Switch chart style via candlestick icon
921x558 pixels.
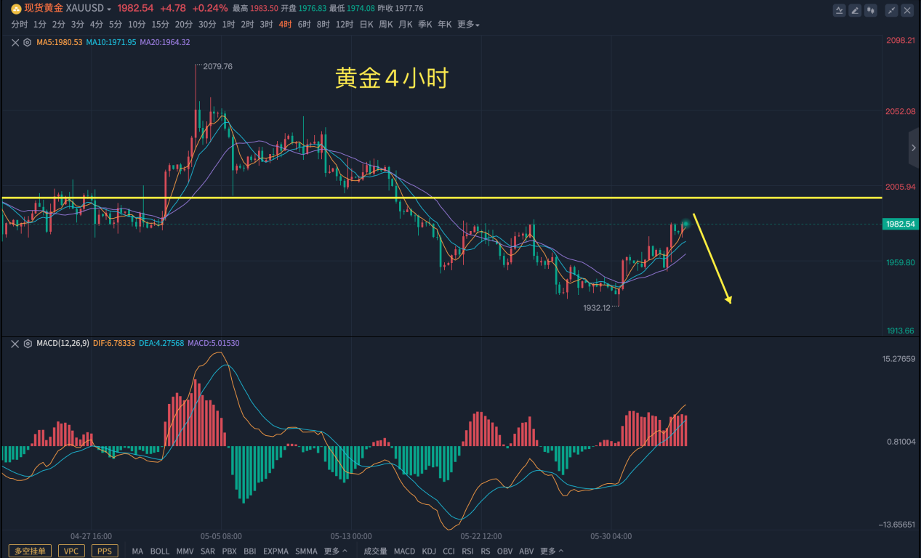(871, 10)
